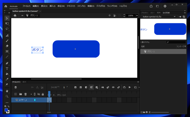190x117 pixels.
Task: Click the Insert Blank Keyframe icon
Action: pyautogui.click(x=80, y=87)
